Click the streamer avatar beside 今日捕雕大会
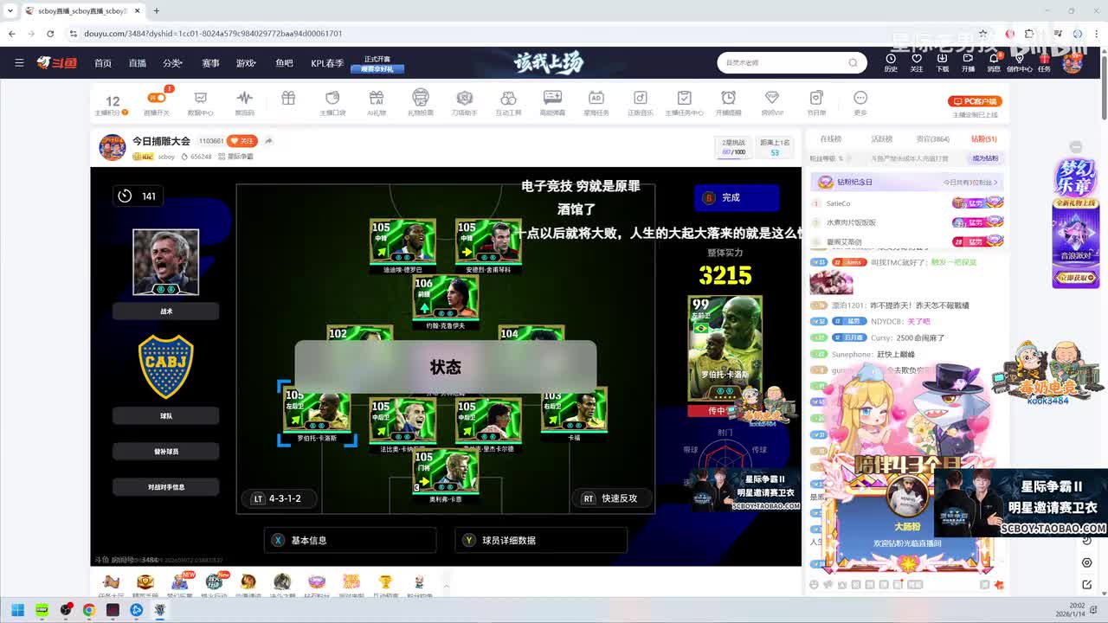Viewport: 1108px width, 623px height. coord(113,147)
